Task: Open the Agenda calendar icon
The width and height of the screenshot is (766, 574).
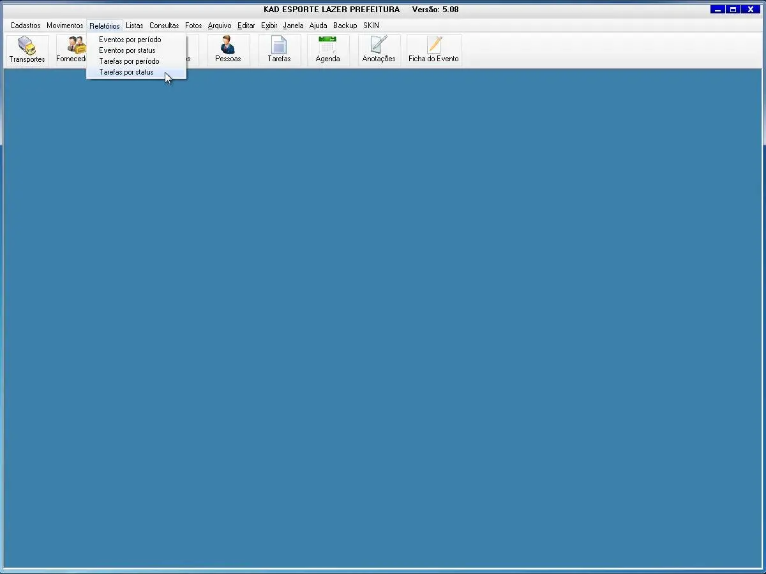Action: (x=327, y=50)
